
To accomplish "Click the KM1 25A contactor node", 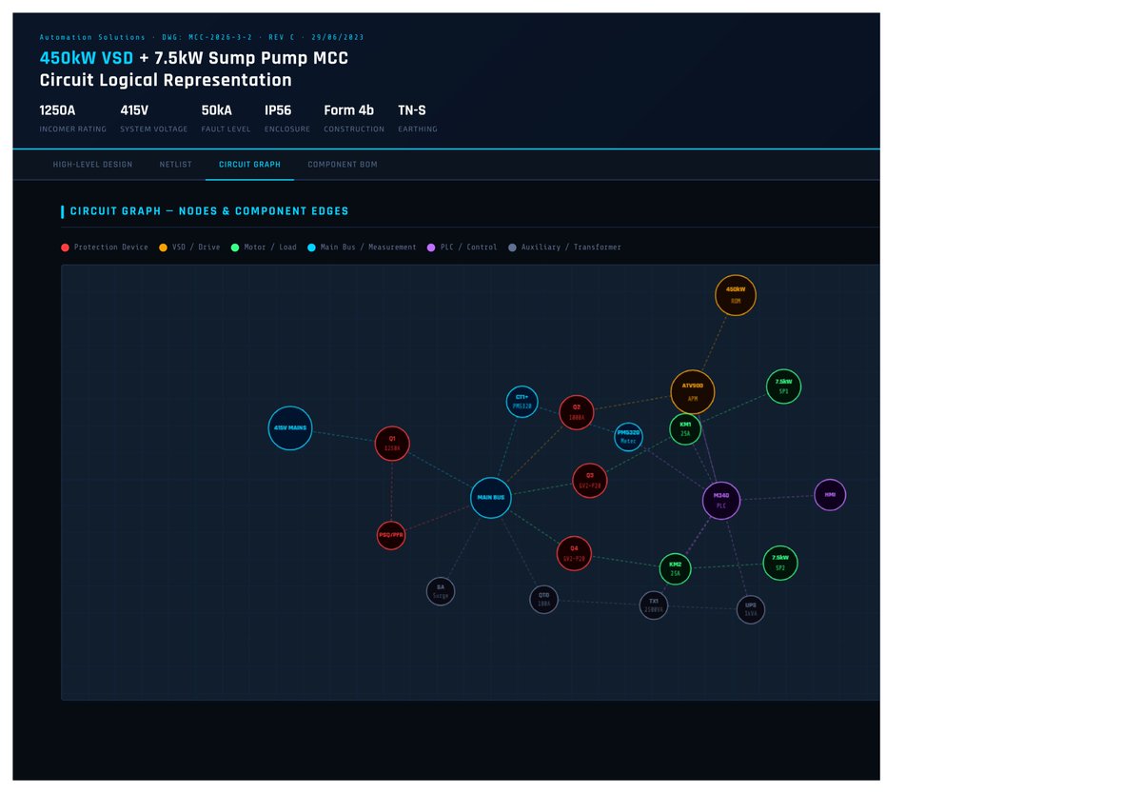I will 685,429.
